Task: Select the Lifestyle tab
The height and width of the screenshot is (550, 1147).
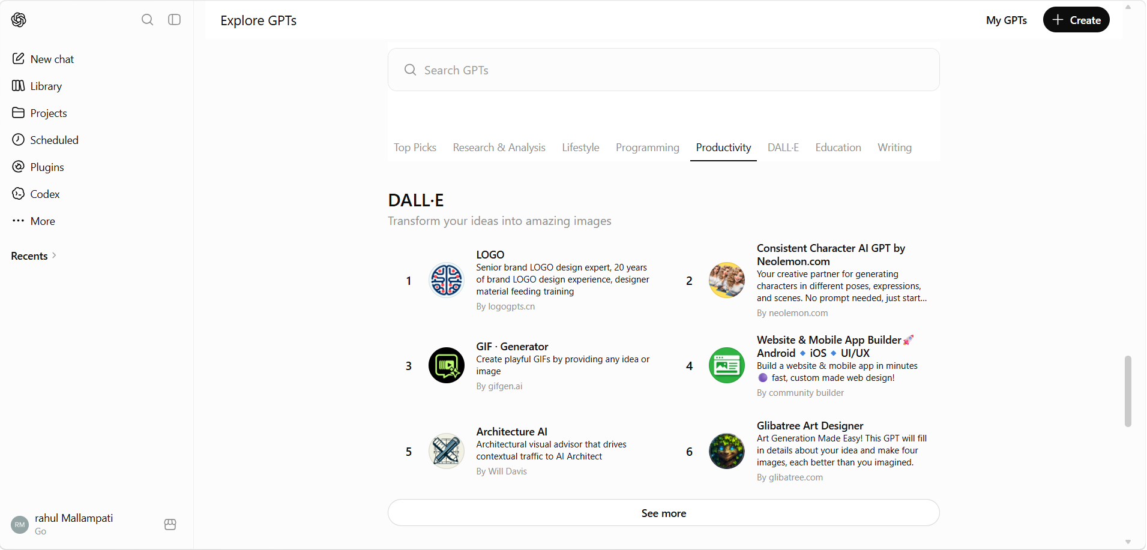Action: click(x=580, y=148)
